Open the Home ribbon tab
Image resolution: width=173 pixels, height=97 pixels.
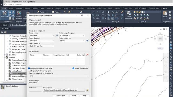(x=4, y=8)
